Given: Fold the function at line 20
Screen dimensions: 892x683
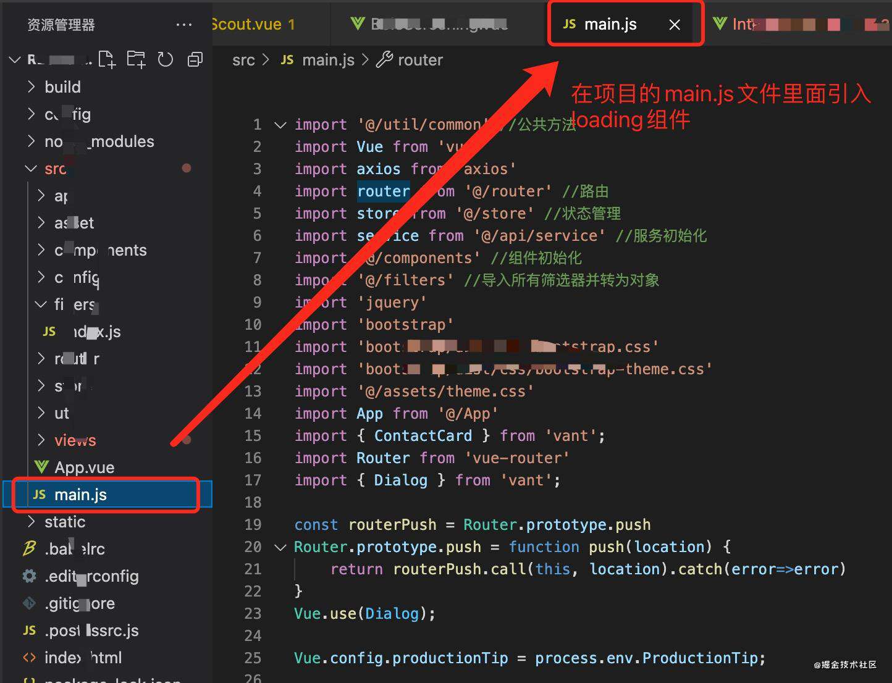Looking at the screenshot, I should pos(280,547).
